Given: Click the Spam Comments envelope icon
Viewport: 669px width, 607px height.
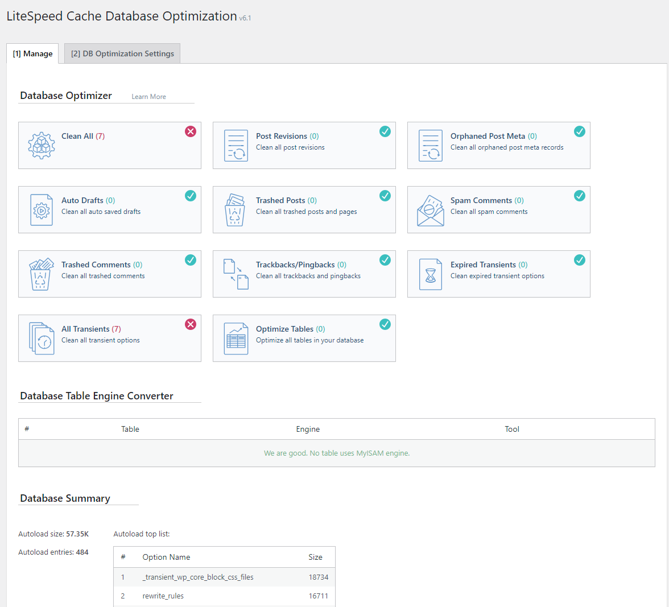Looking at the screenshot, I should (x=431, y=210).
